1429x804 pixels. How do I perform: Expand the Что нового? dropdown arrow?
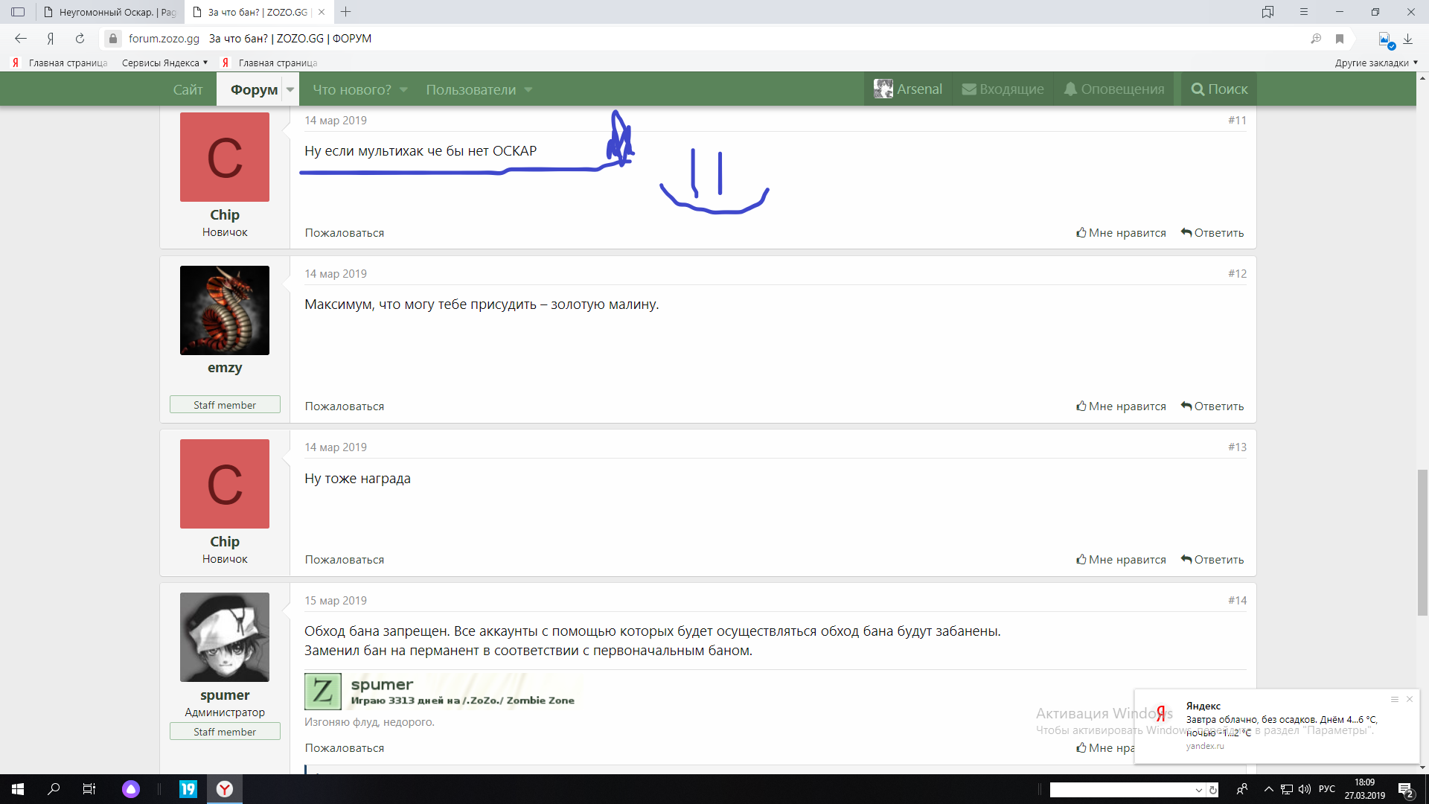403,90
